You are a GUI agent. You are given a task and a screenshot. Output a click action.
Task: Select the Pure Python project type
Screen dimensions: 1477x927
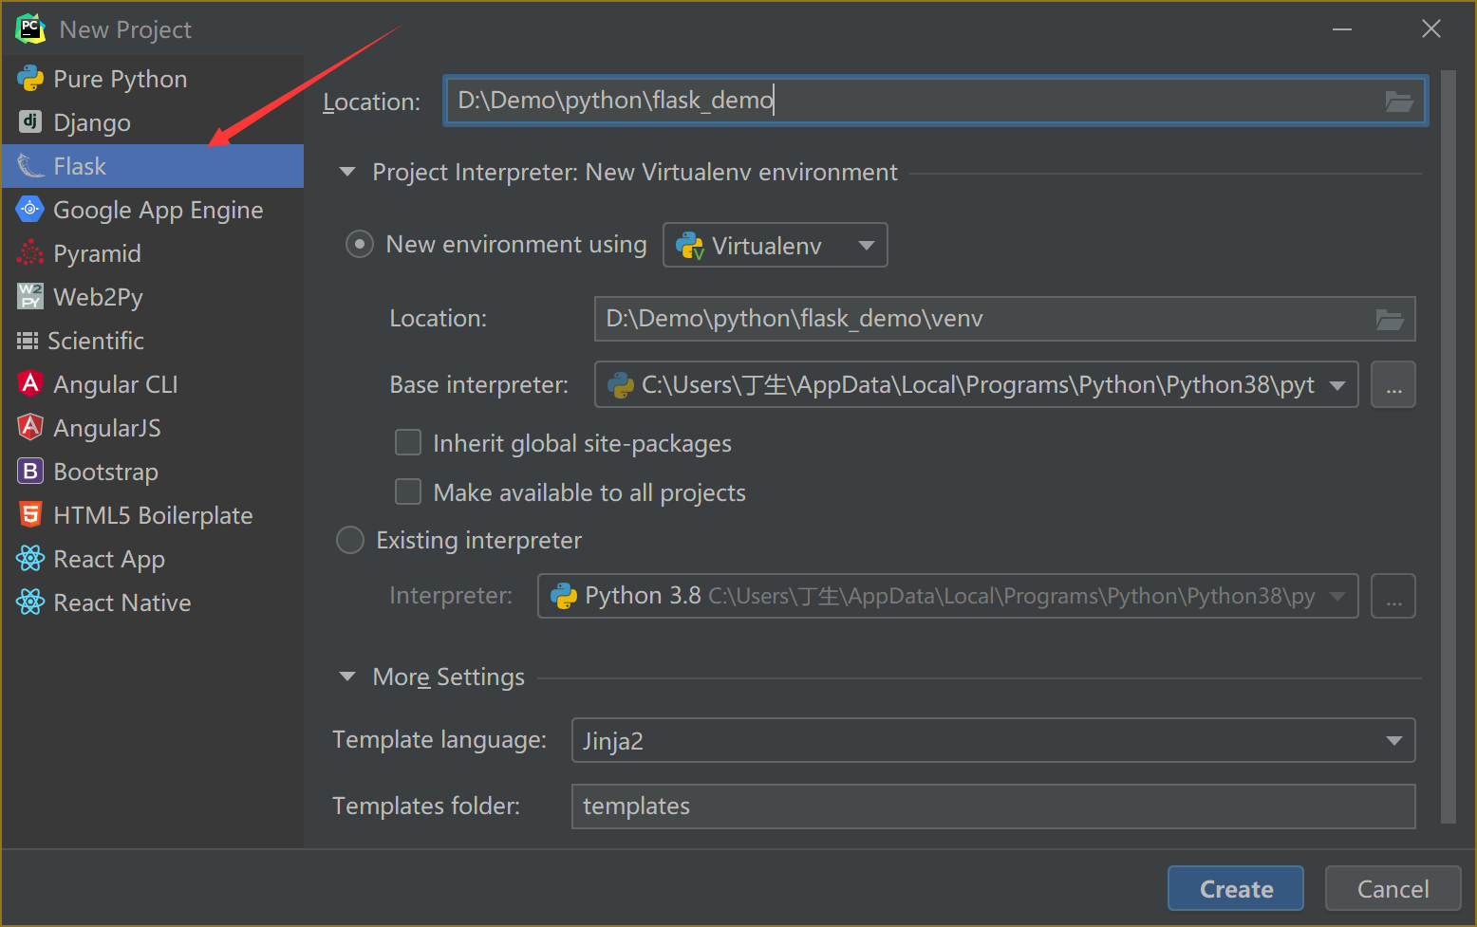tap(153, 79)
